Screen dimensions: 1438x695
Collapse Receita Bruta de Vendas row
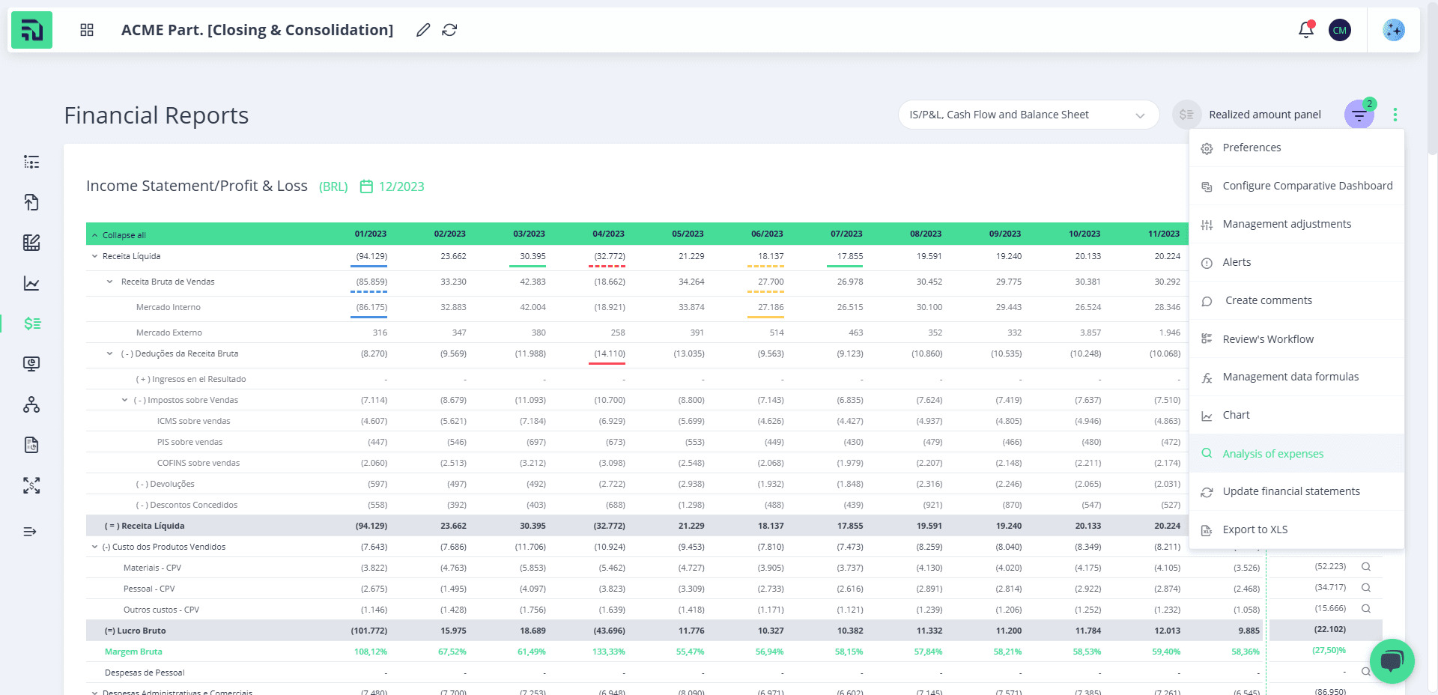coord(109,282)
